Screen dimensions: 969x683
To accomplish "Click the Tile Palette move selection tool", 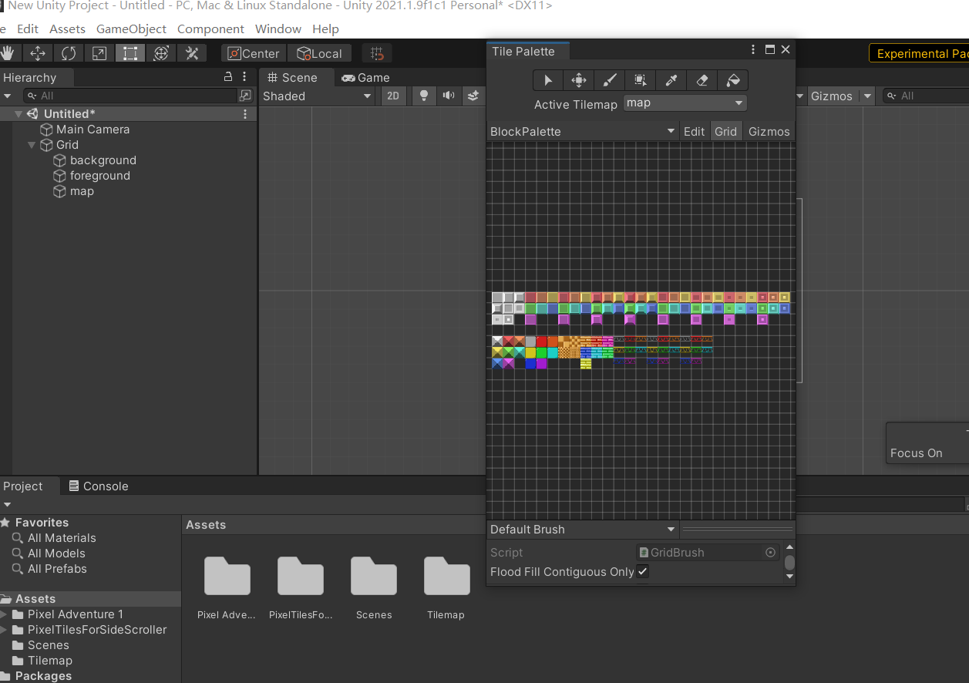I will (578, 80).
